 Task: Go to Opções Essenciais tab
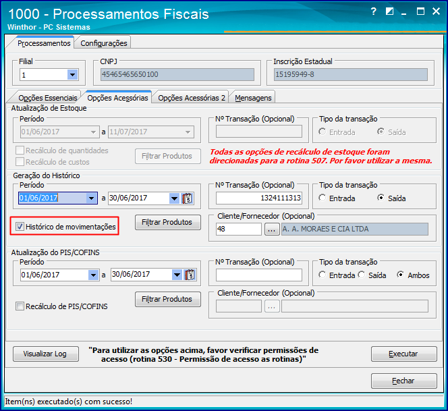(x=48, y=98)
